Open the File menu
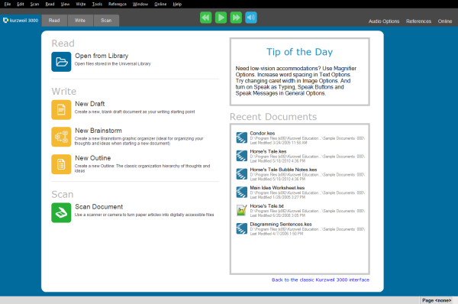 coord(8,4)
